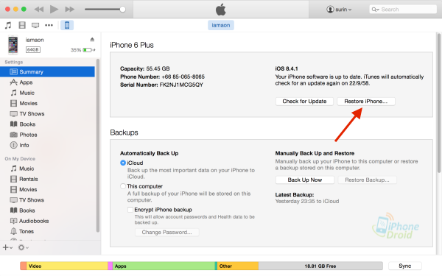Click the iPhone thumbnail in sidebar

[13, 45]
